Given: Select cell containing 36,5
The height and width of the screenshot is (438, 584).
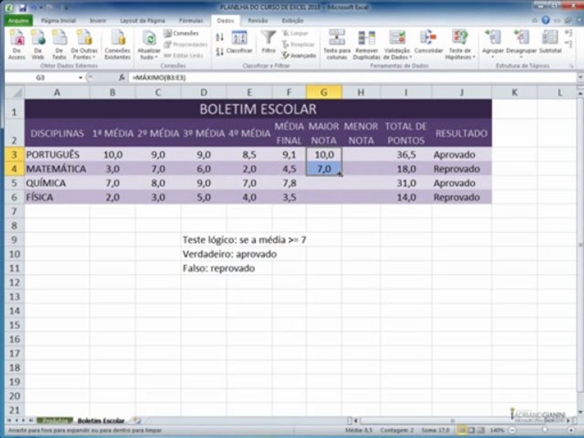Looking at the screenshot, I should click(x=406, y=155).
